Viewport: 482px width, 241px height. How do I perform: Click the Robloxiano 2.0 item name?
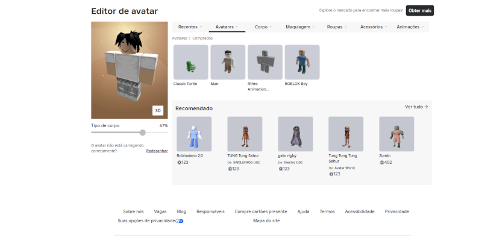coord(190,156)
